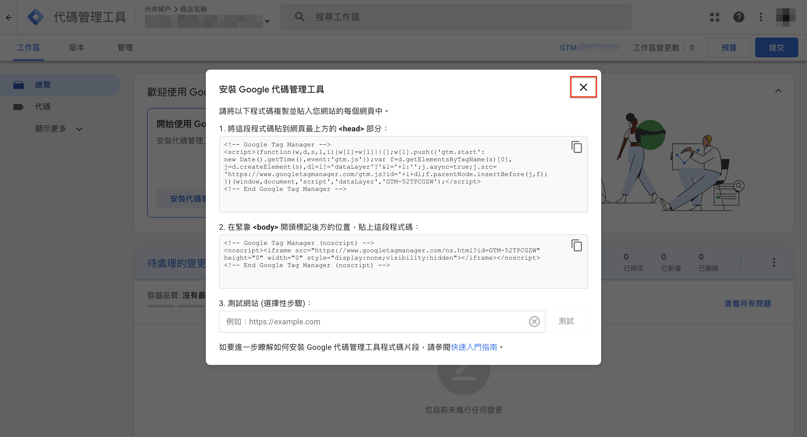This screenshot has width=807, height=437.
Task: Copy the head section code snippet
Action: [x=576, y=147]
